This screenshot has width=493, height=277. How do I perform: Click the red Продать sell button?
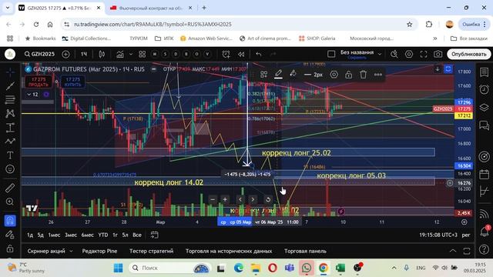(39, 82)
